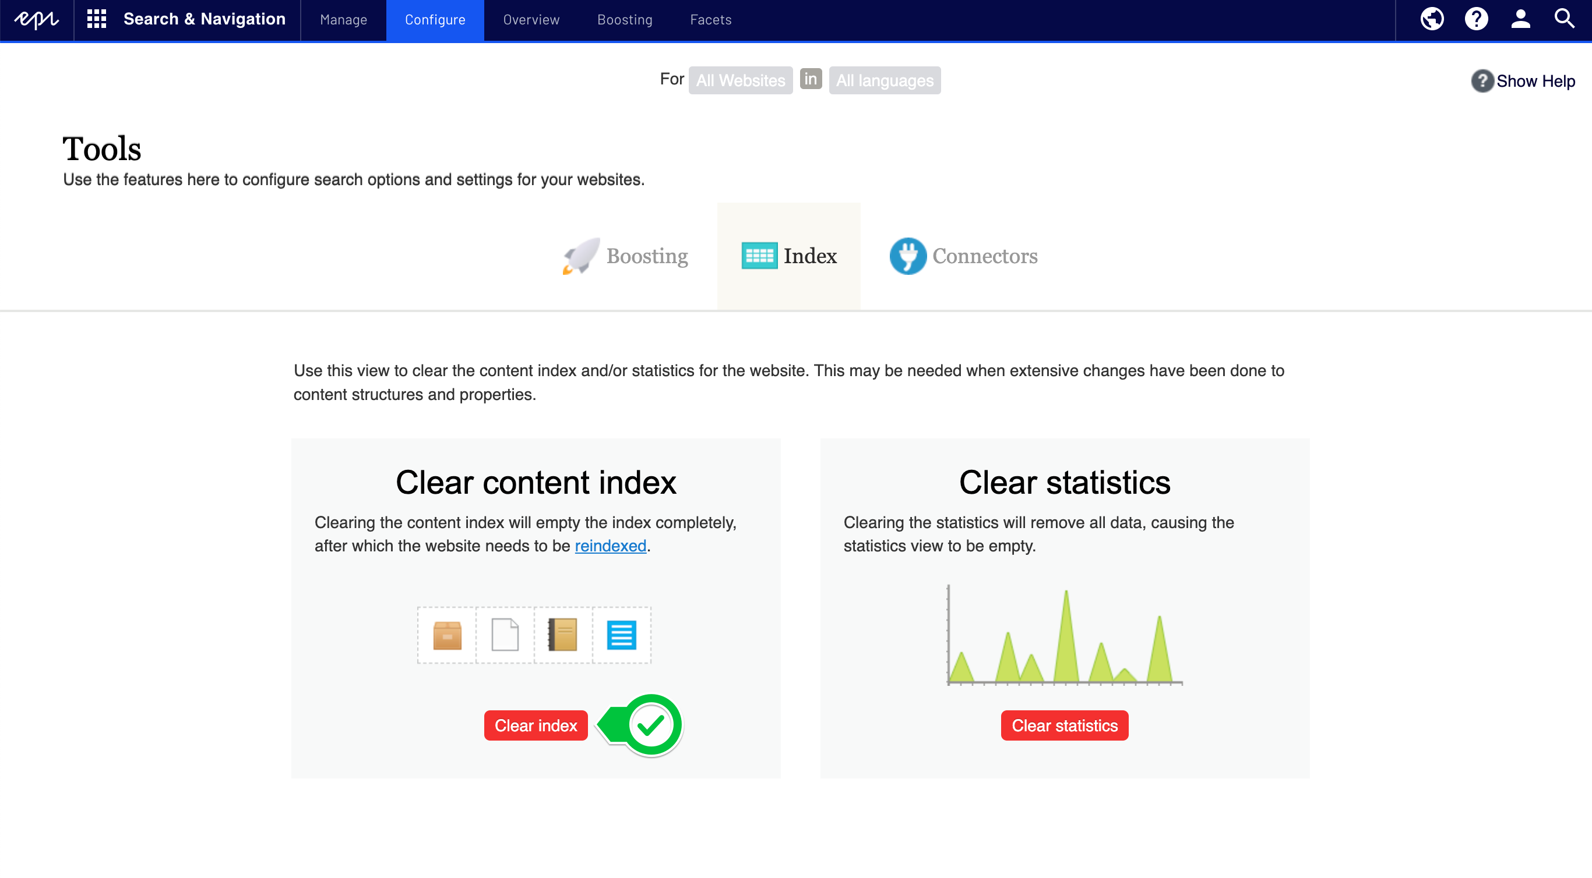Click the Show Help link text
This screenshot has height=878, width=1592.
click(1535, 81)
